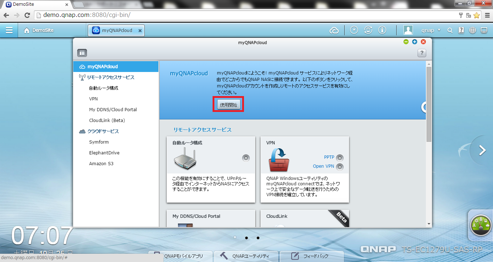
Task: Reload the browser page
Action: click(x=27, y=15)
